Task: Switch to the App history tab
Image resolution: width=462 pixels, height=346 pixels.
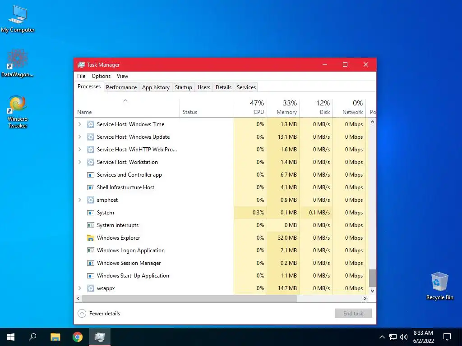Action: (156, 87)
